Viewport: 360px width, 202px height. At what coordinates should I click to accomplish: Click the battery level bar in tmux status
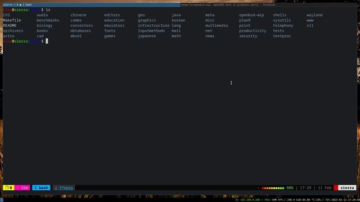[x=273, y=188]
